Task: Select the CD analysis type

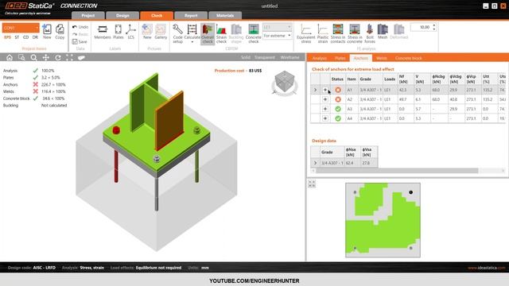Action: pyautogui.click(x=25, y=37)
